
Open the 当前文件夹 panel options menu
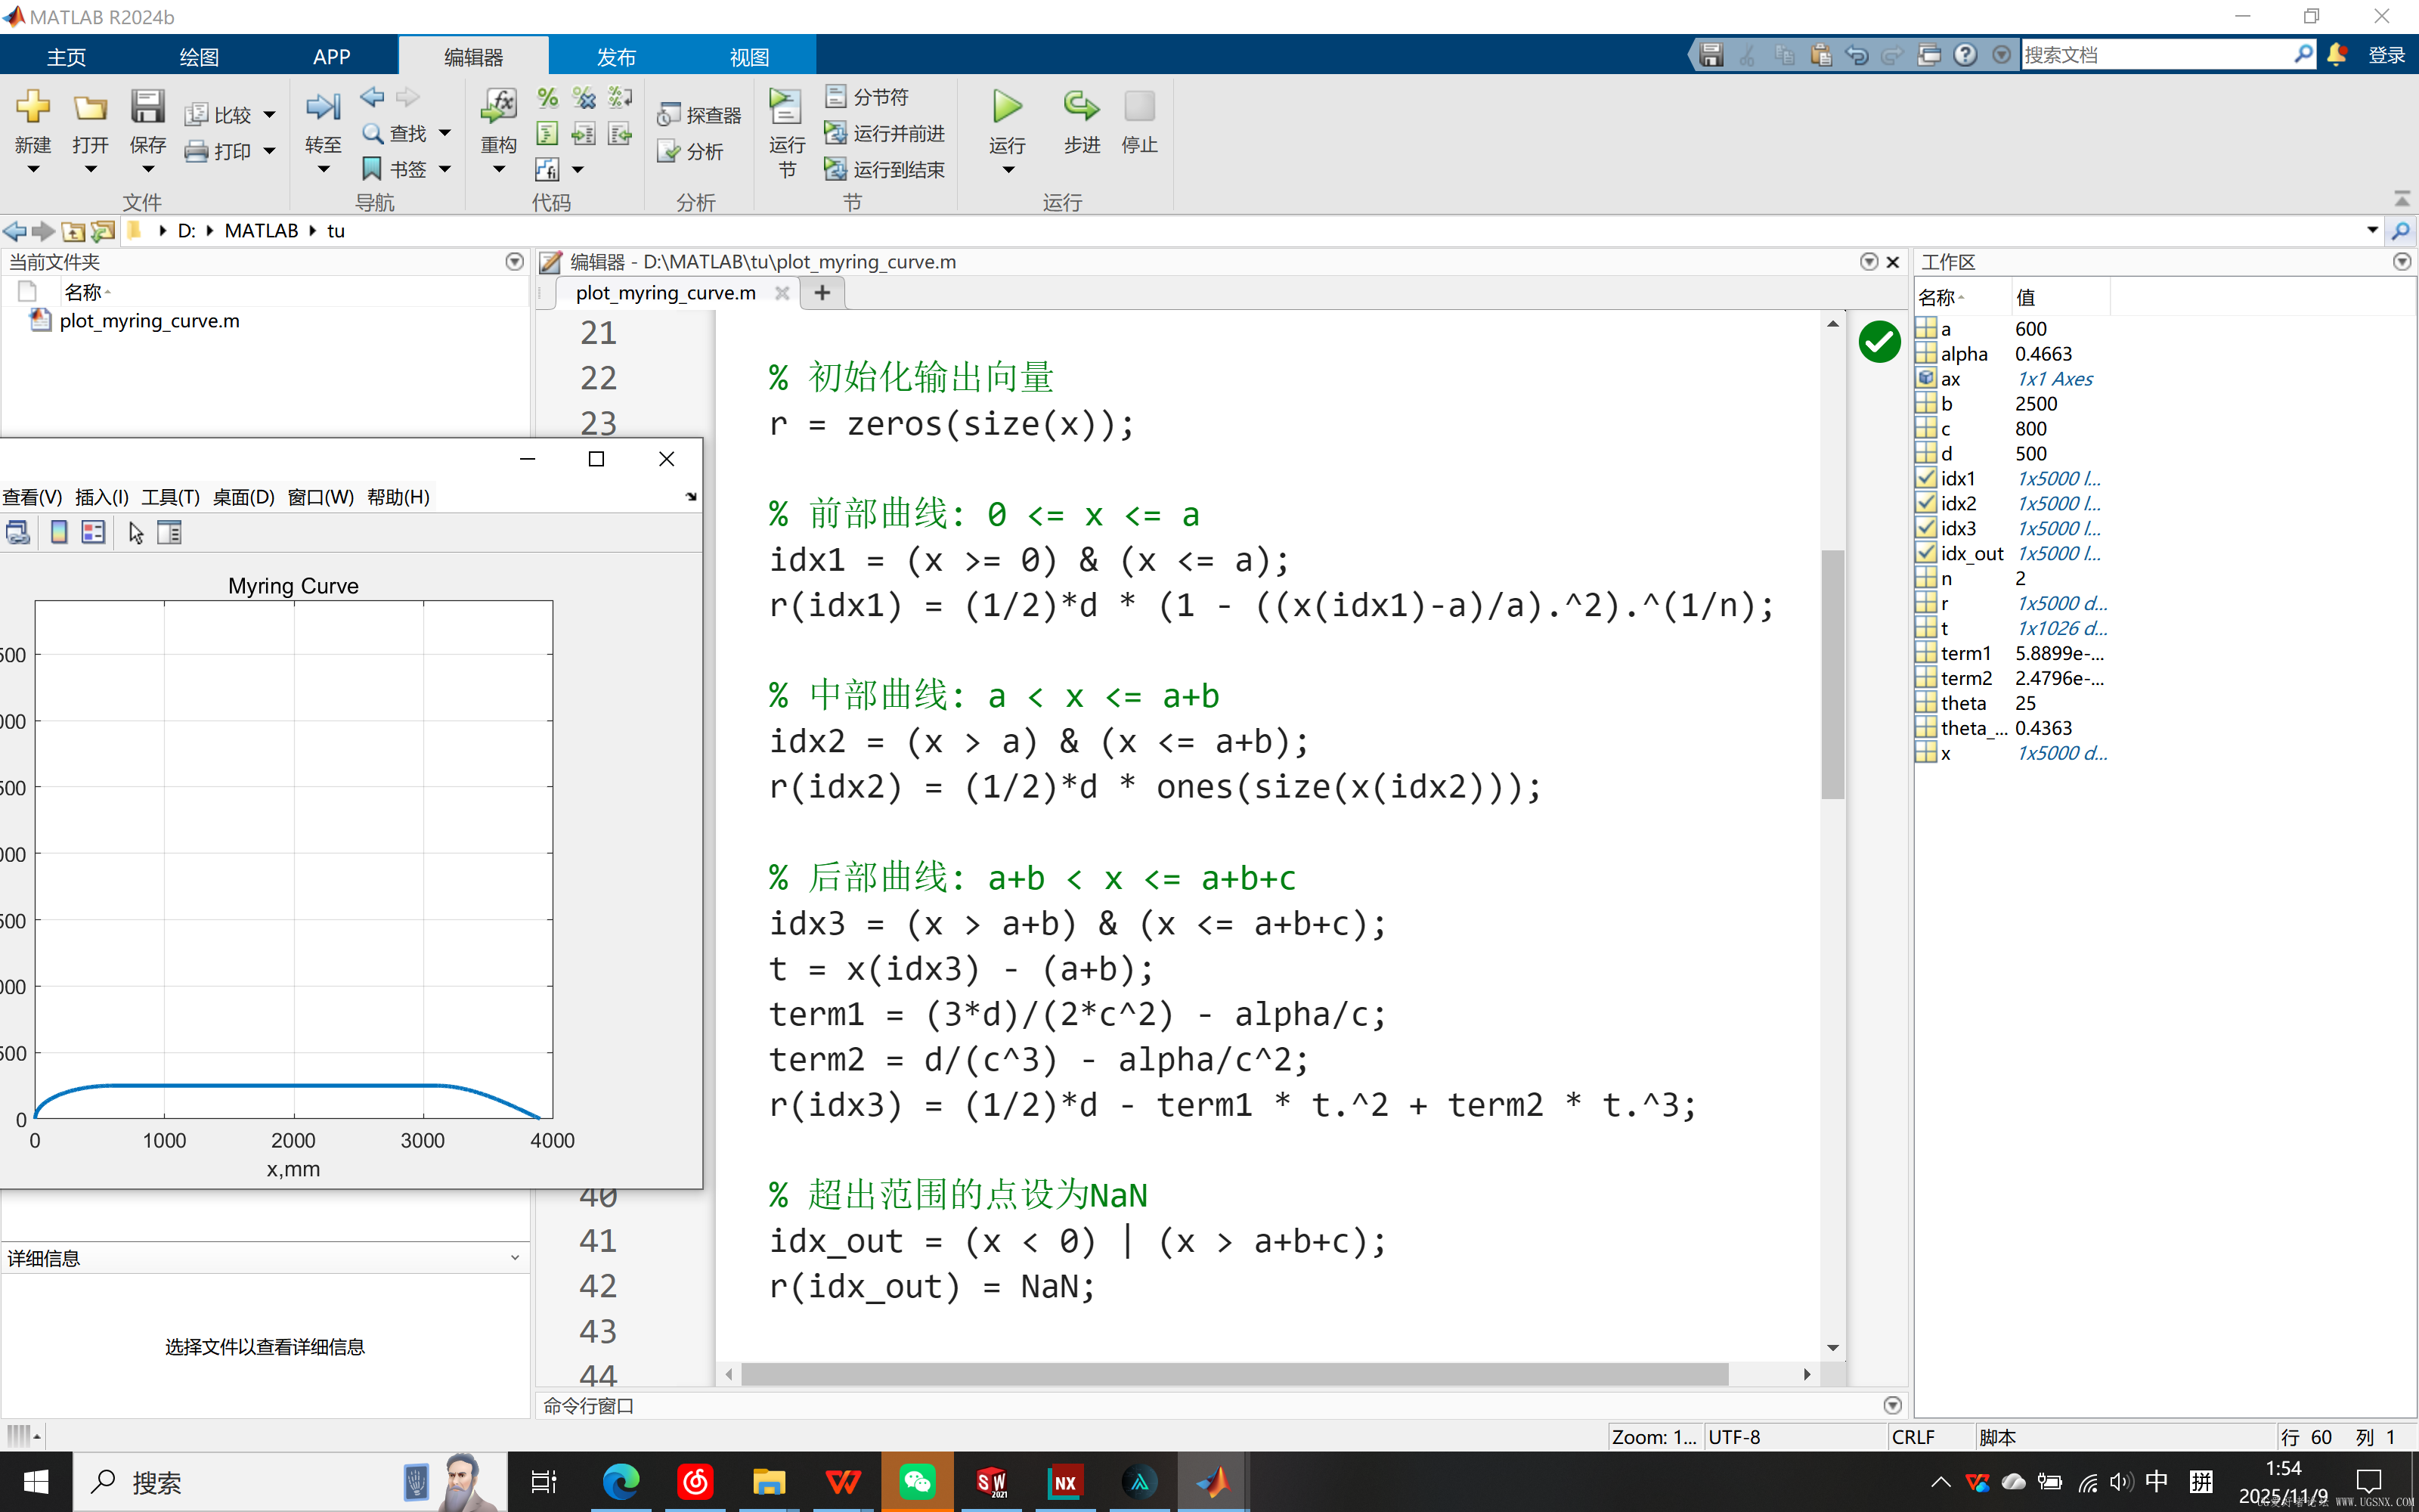click(x=514, y=261)
